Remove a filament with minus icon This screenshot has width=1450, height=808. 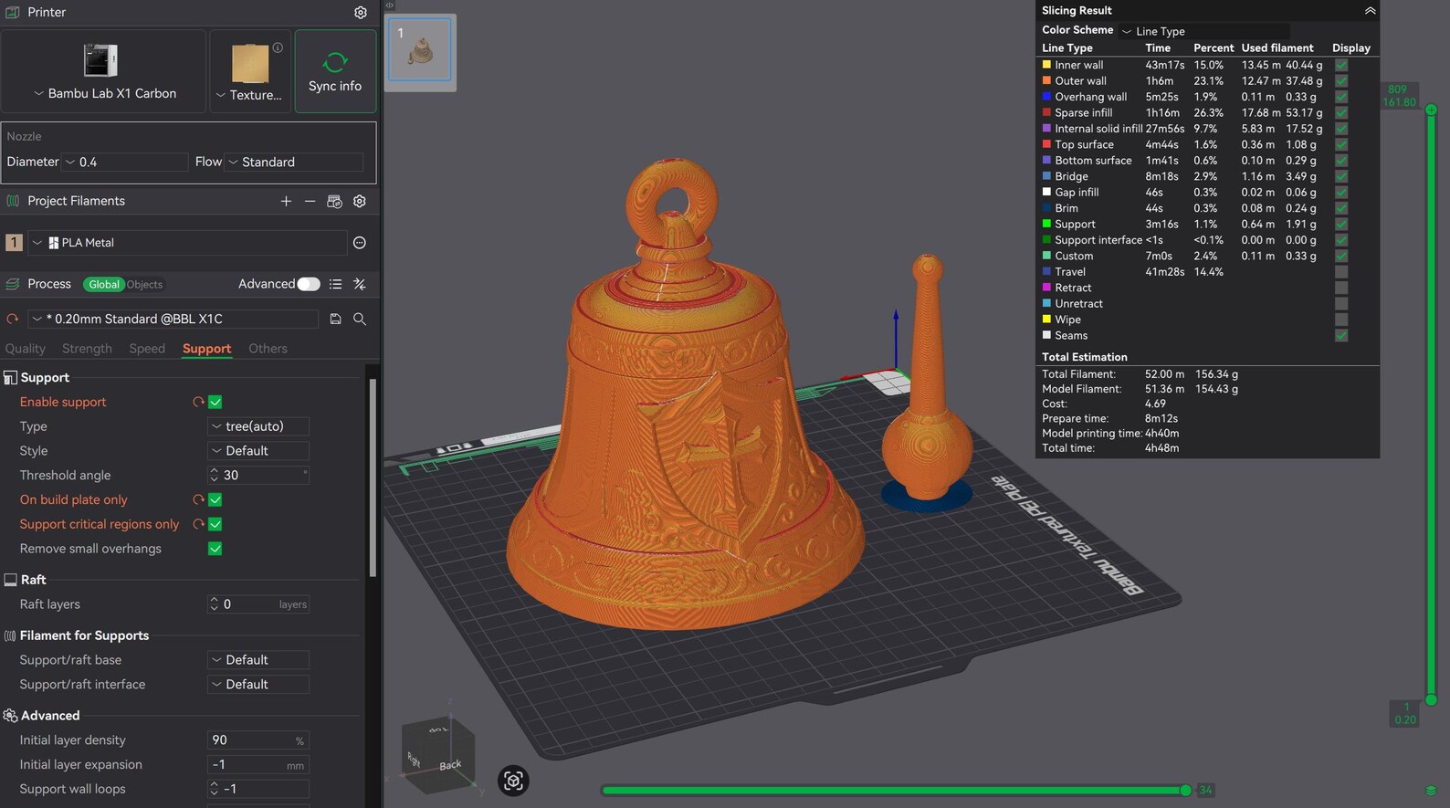310,201
